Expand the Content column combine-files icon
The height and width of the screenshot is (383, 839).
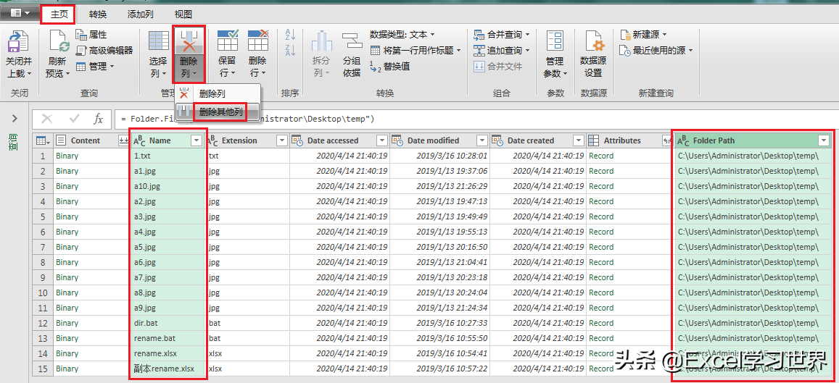click(x=123, y=140)
